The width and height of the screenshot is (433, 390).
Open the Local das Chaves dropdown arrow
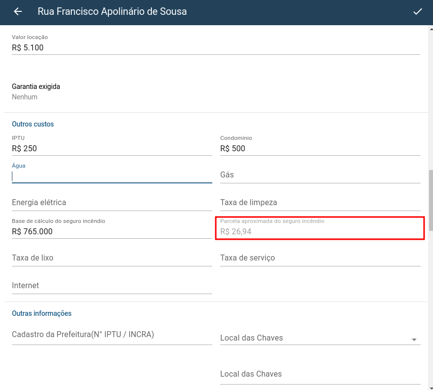414,340
